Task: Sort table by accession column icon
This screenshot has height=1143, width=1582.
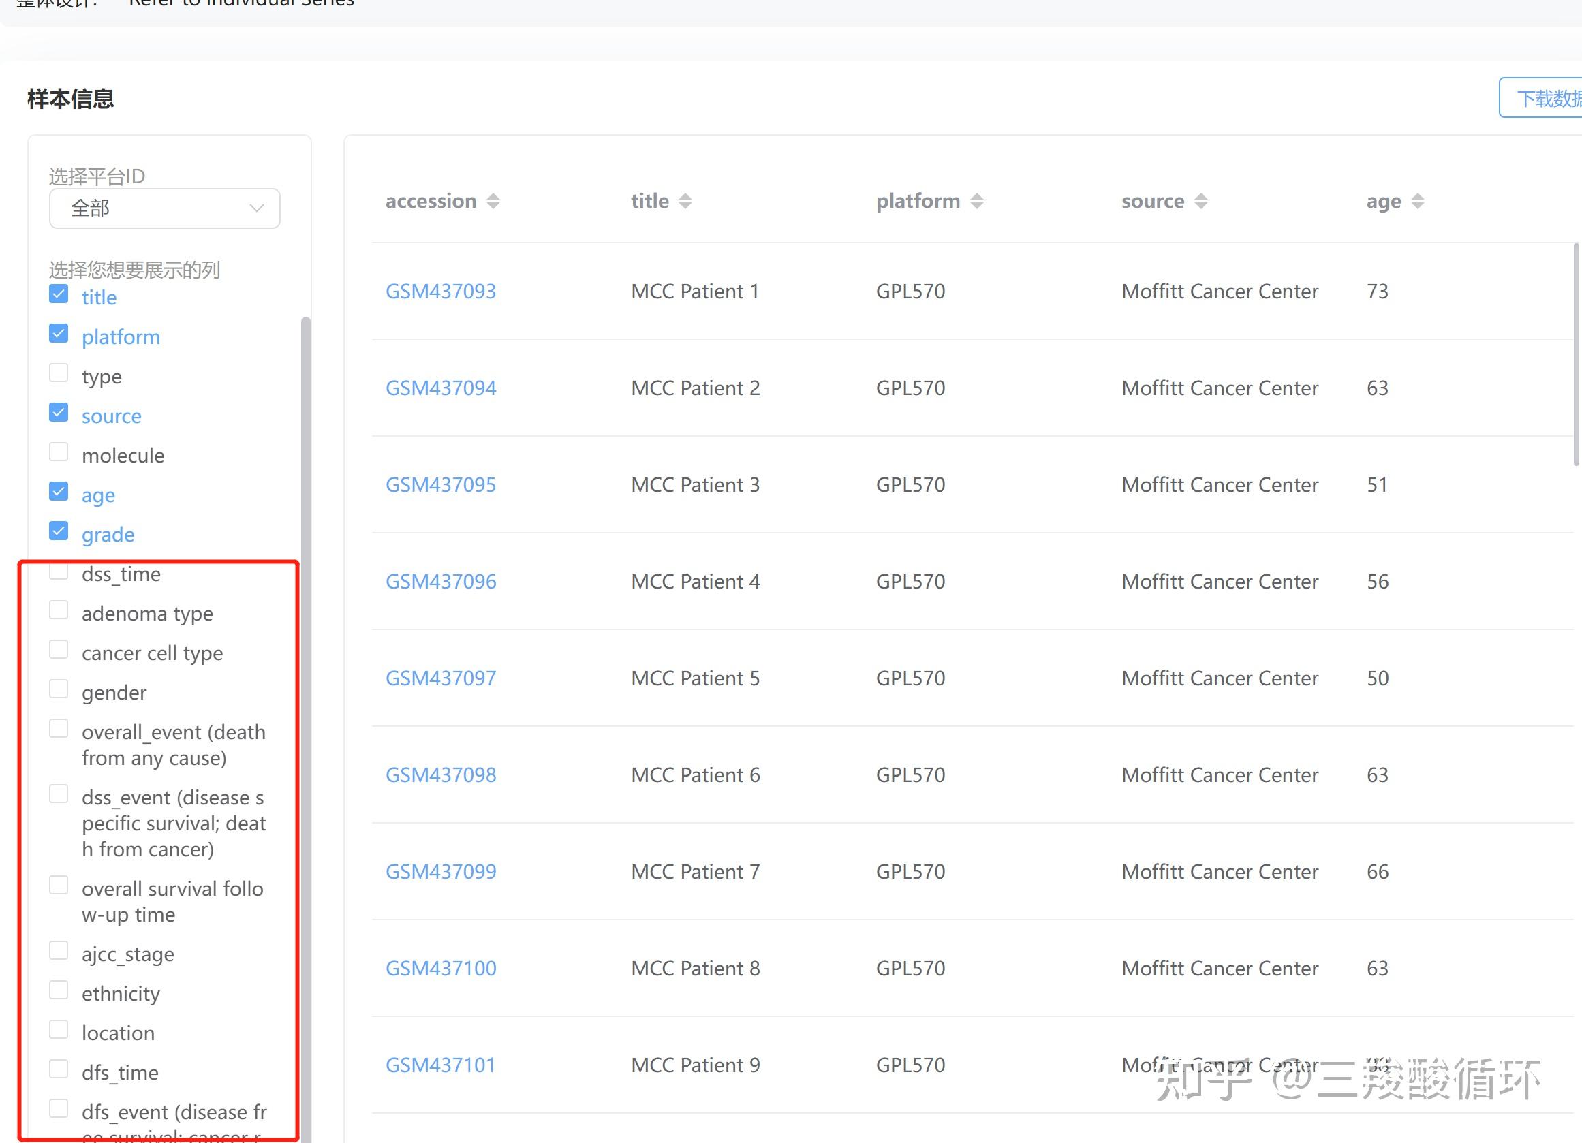Action: tap(493, 202)
